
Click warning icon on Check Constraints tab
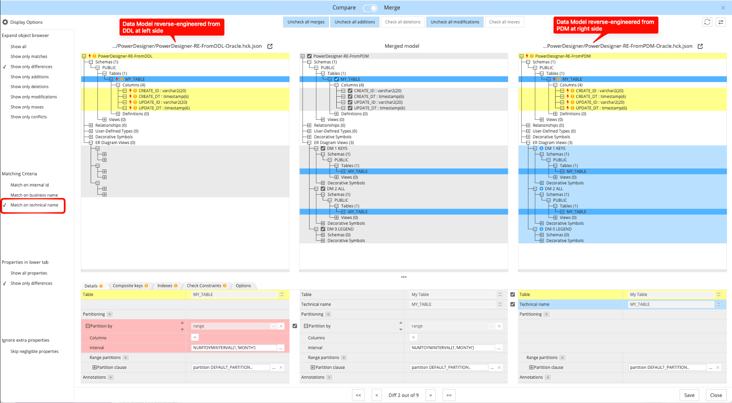(x=225, y=285)
